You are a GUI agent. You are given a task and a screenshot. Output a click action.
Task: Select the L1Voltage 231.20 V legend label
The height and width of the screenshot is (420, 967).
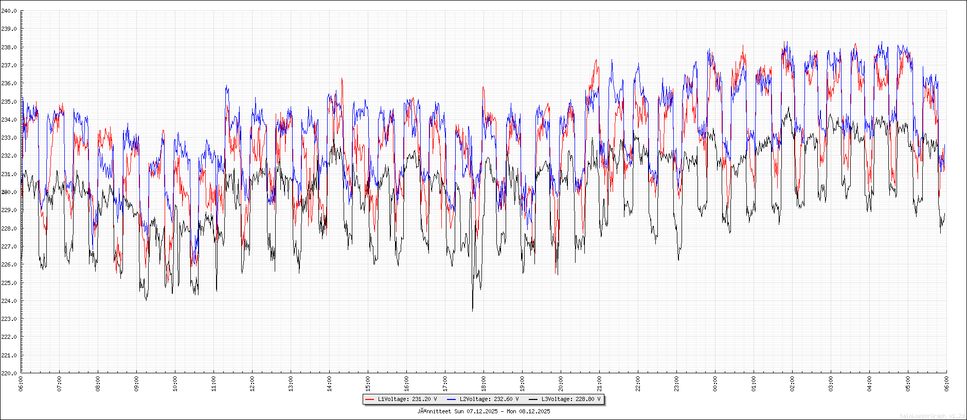click(x=407, y=399)
